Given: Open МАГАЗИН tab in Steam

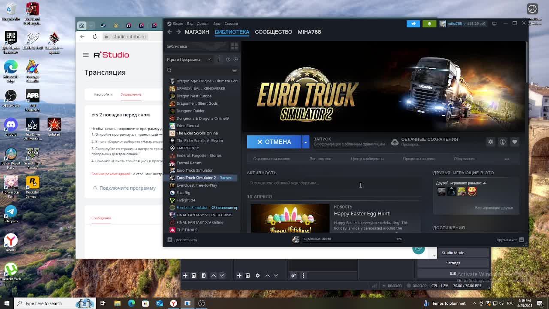Looking at the screenshot, I should (x=197, y=32).
